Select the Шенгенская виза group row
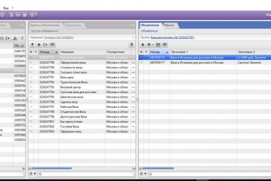This screenshot has height=181, width=271. click(82, 97)
